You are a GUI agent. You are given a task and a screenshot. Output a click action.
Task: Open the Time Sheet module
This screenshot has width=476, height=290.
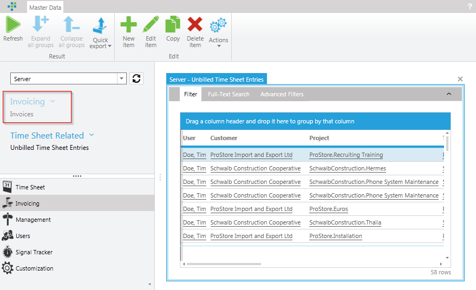(77, 187)
